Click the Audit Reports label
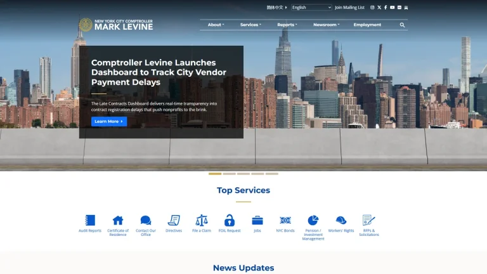The image size is (487, 274). pos(90,231)
